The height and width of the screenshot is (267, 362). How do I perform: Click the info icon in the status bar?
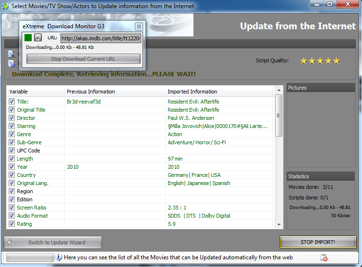[59, 257]
